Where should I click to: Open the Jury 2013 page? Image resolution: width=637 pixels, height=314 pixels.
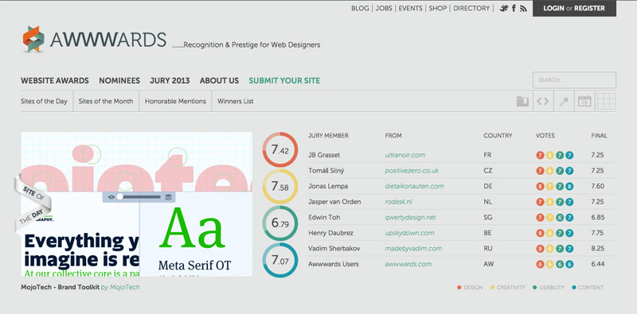tap(170, 81)
